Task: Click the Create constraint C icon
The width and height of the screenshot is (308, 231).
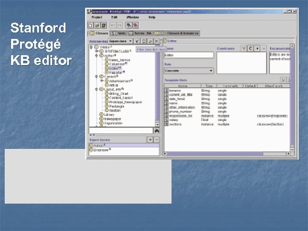Action: pos(250,48)
